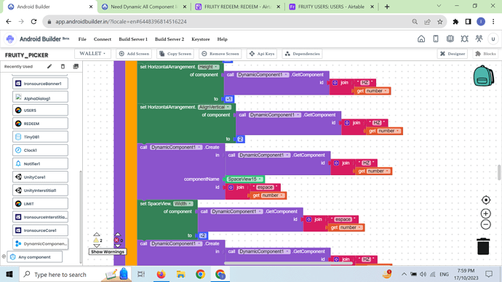Open the AlignVertical property dropdown

pos(215,107)
